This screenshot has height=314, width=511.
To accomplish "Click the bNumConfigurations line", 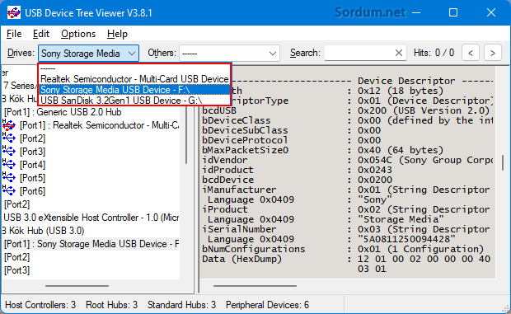I will 343,249.
